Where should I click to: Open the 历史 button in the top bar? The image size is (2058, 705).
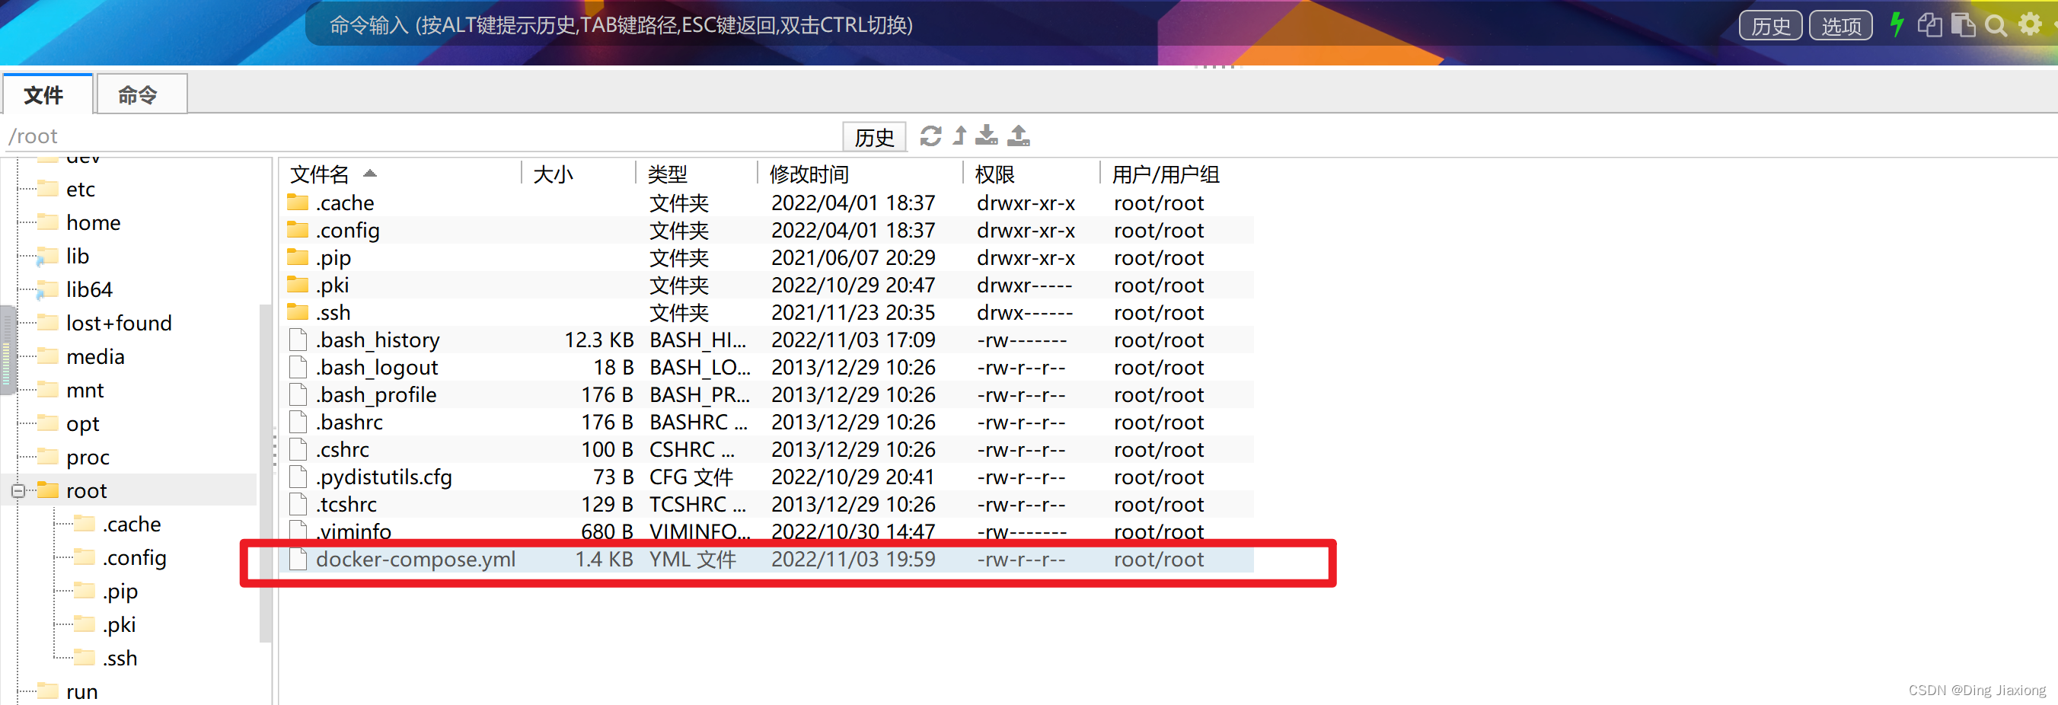click(1770, 26)
